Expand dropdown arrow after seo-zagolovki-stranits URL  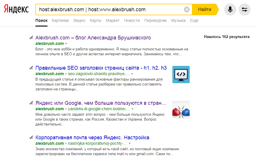(132, 74)
